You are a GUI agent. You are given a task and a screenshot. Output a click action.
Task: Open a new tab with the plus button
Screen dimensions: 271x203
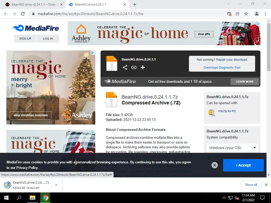[x=135, y=4]
